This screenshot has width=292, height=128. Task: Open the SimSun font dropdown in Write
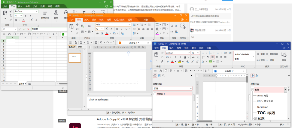tap(189, 53)
